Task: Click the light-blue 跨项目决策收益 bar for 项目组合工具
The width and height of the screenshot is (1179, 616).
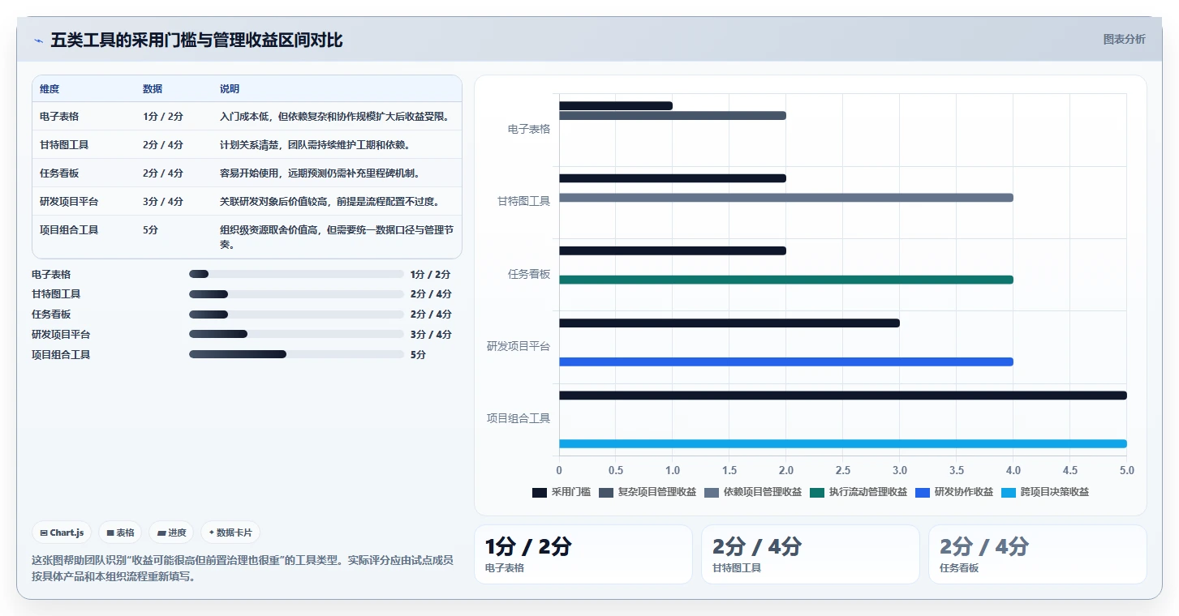Action: tap(843, 443)
